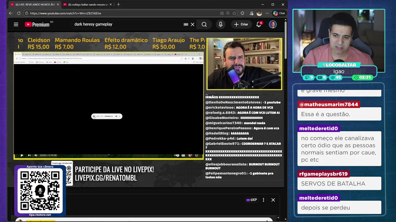Open the 0XP crown badge
The width and height of the screenshot is (396, 222).
(251, 200)
